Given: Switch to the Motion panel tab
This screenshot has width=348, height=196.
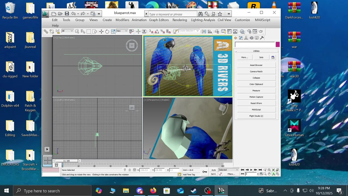Looking at the screenshot, I should (251, 38).
